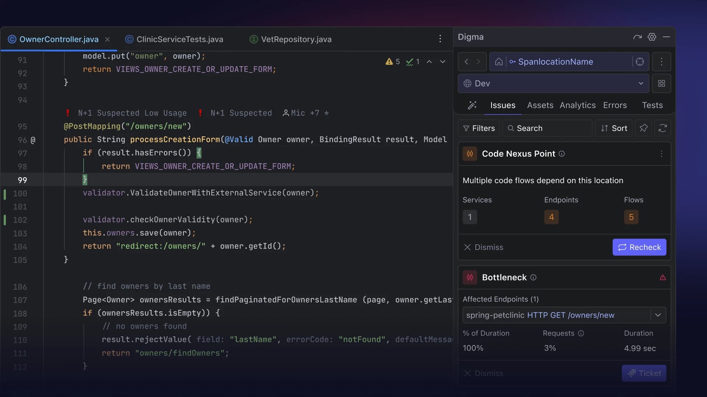Click the Mic +7 authors hint
The image size is (707, 397).
[x=305, y=113]
